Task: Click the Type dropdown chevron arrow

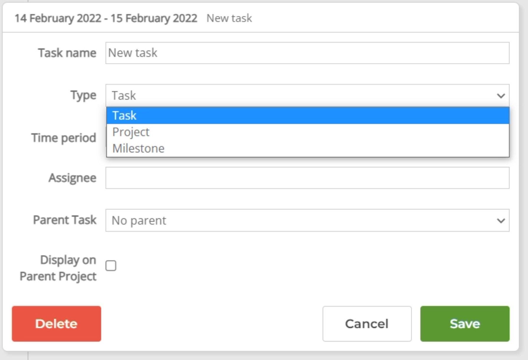Action: tap(501, 96)
